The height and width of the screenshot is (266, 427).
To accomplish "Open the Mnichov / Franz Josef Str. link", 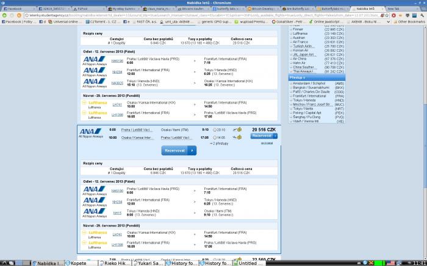I will (312, 105).
